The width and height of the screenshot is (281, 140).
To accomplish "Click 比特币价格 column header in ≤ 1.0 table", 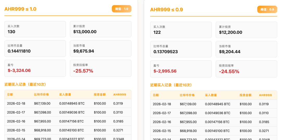I will click(41, 94).
